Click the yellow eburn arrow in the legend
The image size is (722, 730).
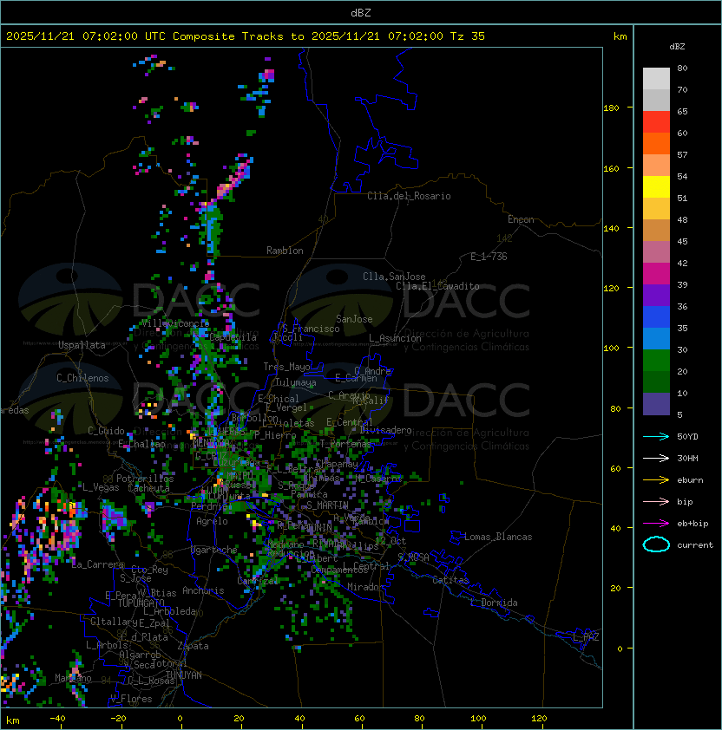(x=656, y=480)
